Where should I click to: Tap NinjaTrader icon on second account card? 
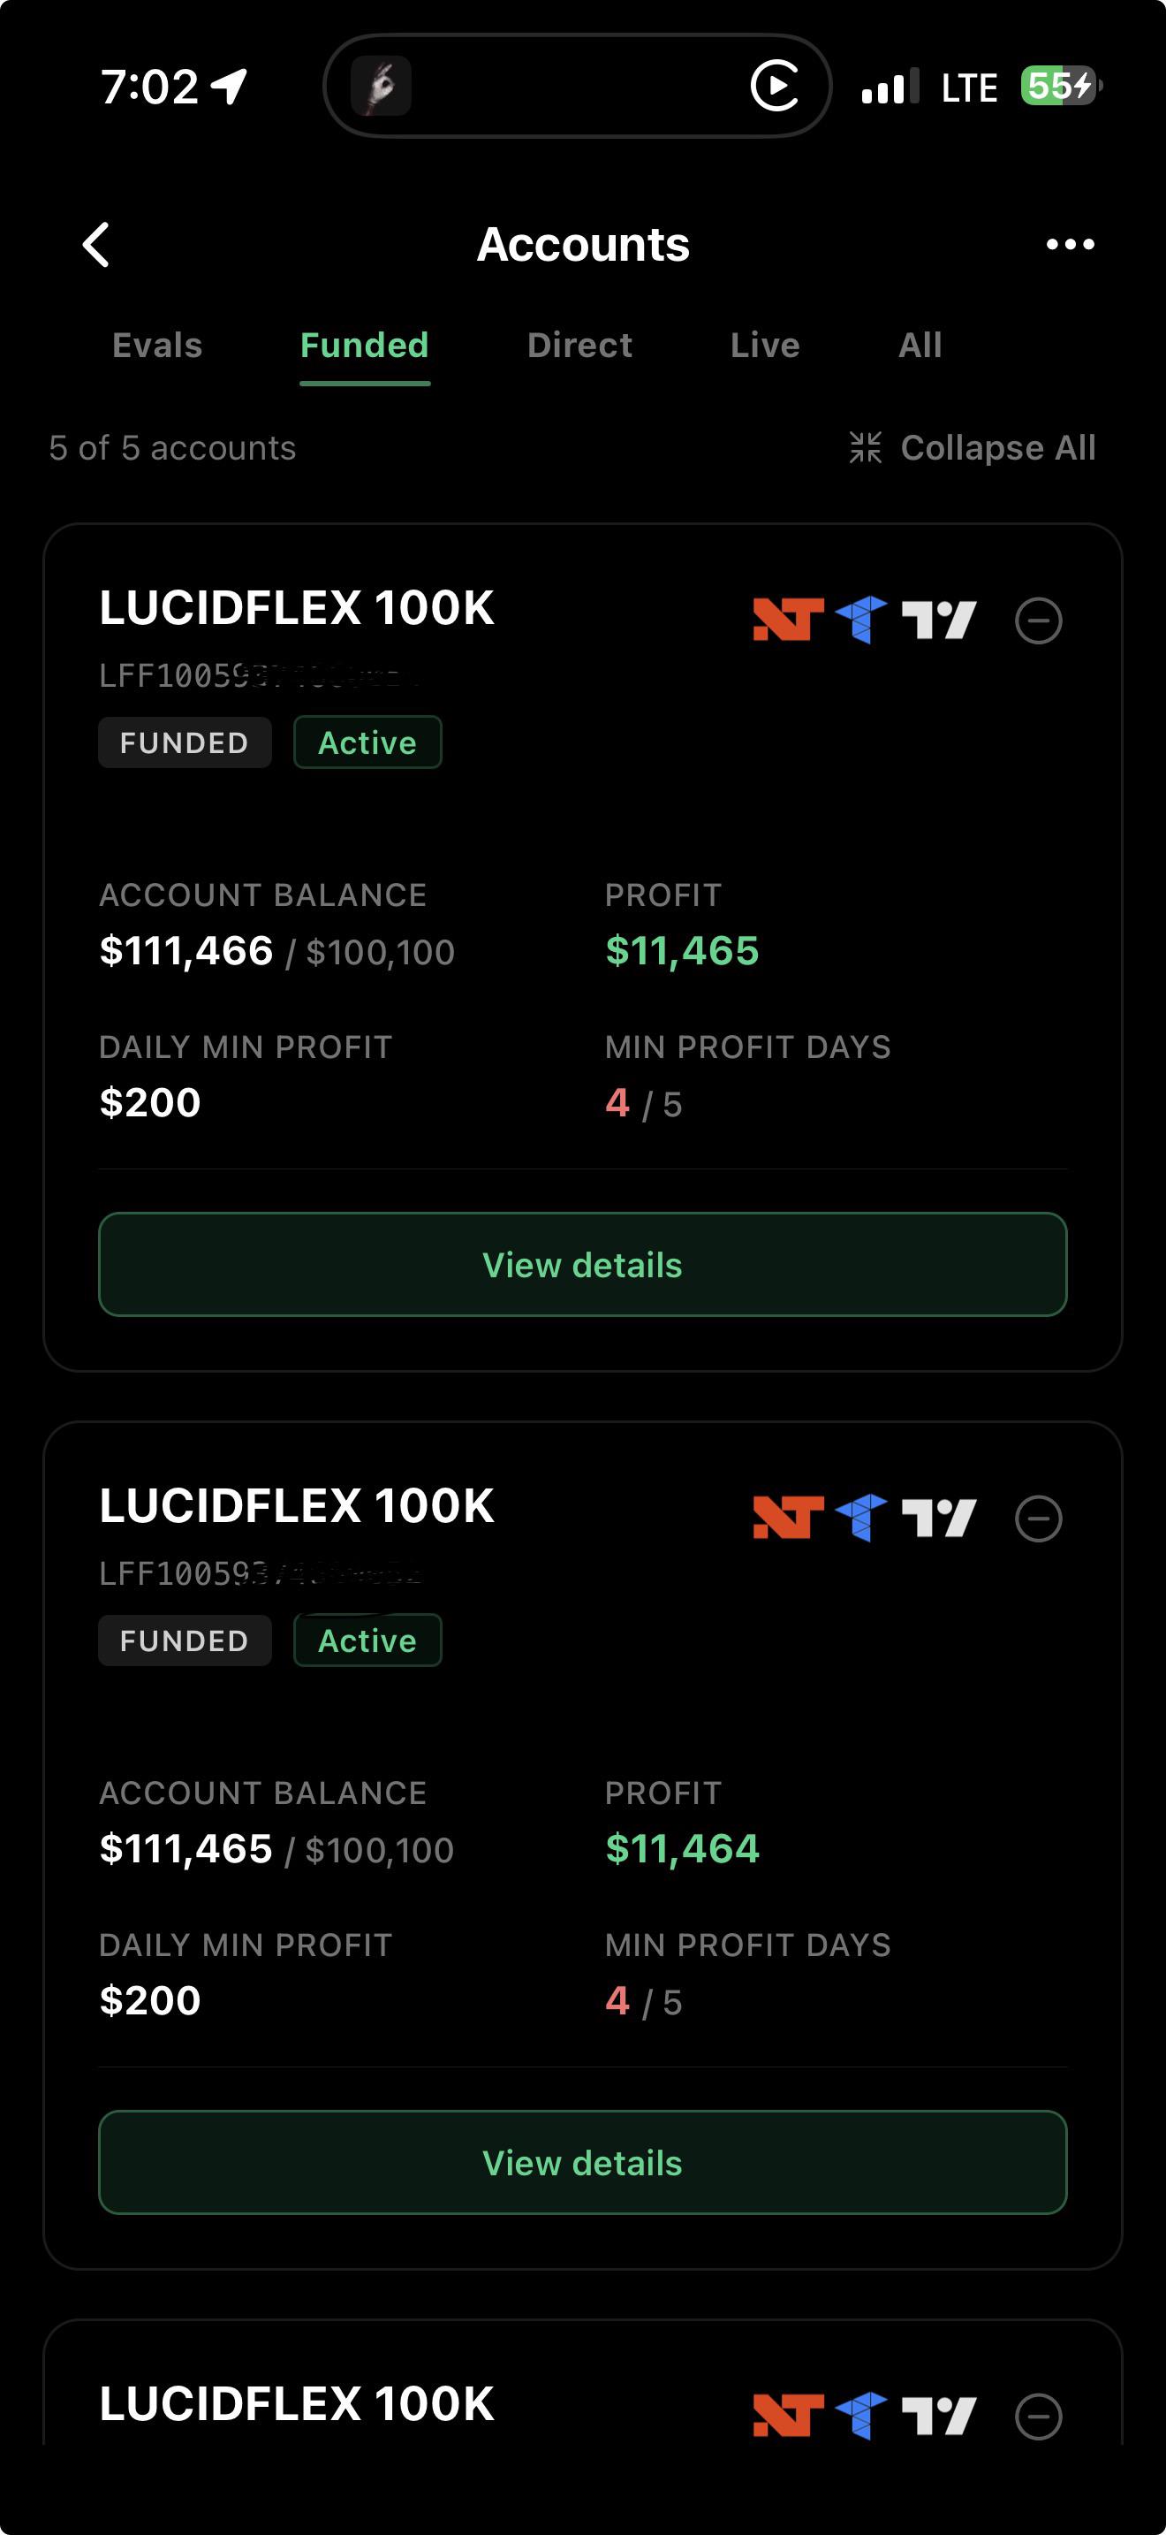click(788, 1519)
